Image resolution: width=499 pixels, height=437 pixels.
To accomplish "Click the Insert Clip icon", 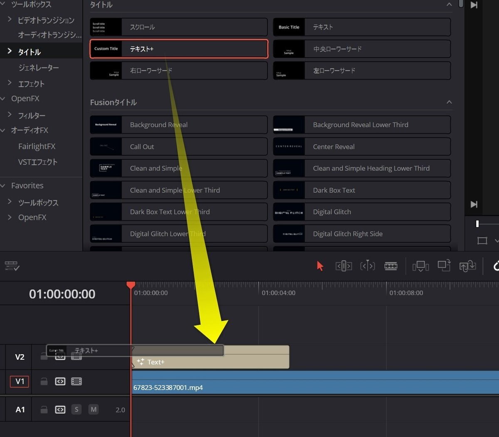I will pyautogui.click(x=420, y=266).
